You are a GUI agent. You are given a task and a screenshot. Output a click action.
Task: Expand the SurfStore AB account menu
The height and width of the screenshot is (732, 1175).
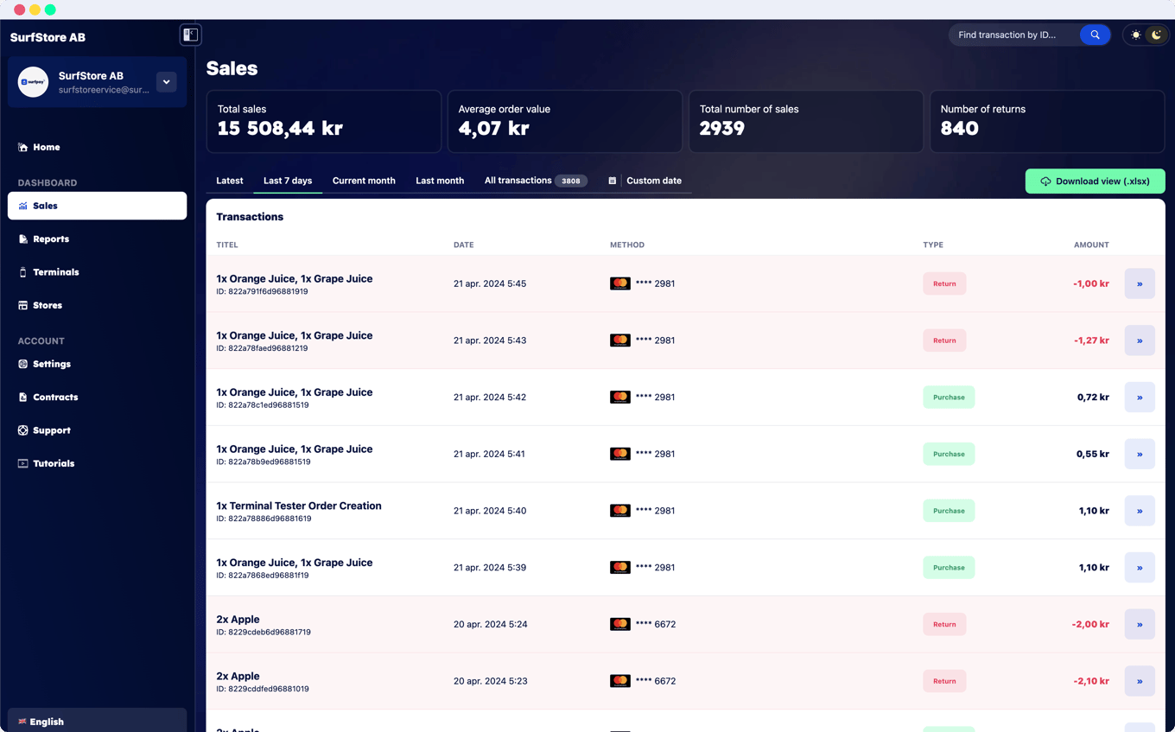[x=166, y=81]
